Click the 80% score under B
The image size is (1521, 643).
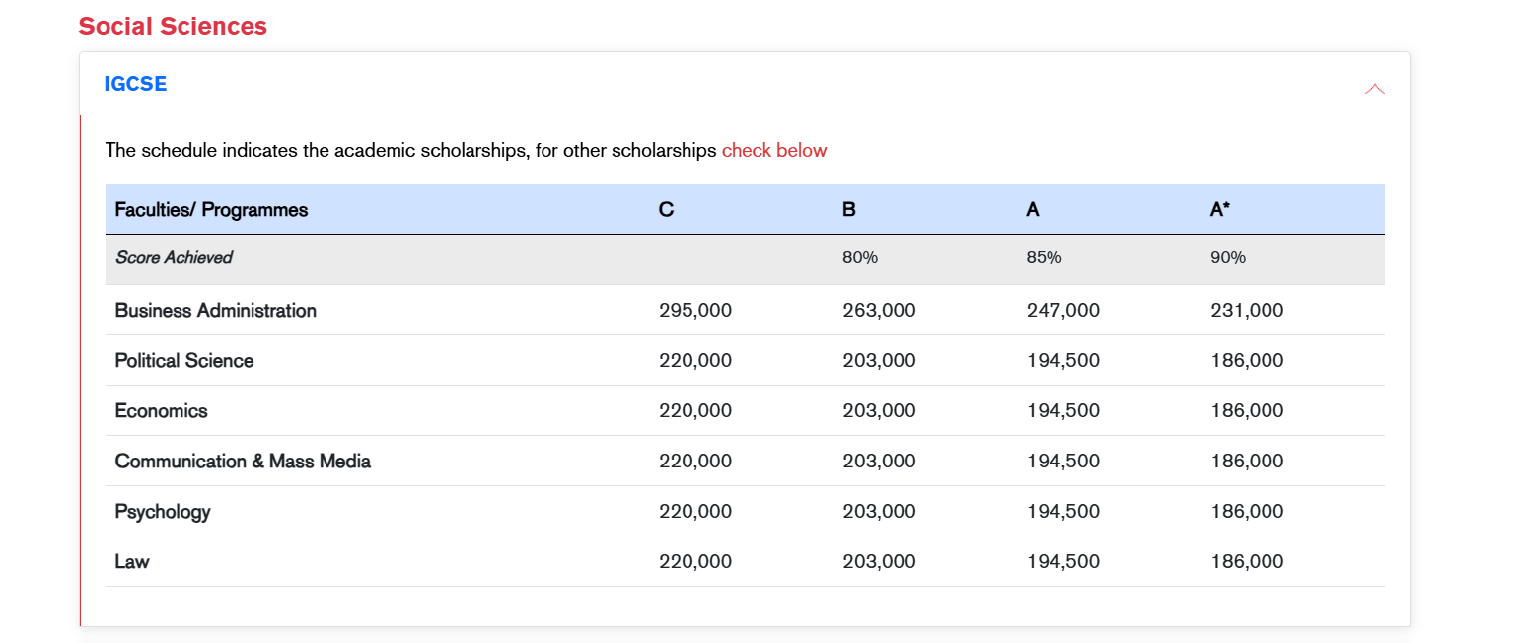pos(860,258)
